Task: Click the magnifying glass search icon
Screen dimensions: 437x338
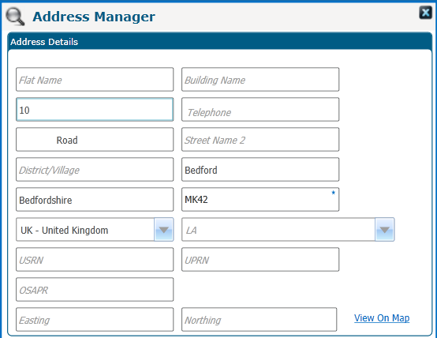Action: point(15,17)
